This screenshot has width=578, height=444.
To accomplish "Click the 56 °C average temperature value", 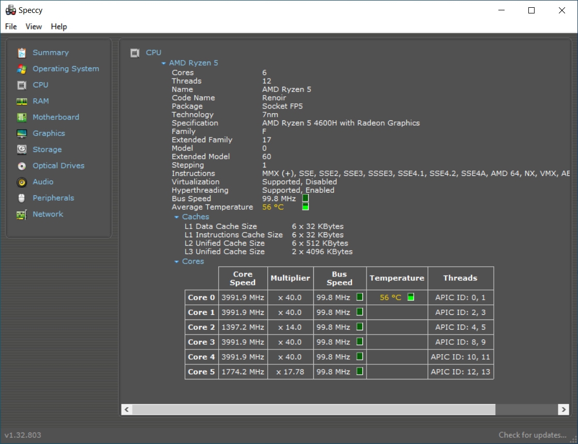I will point(273,207).
